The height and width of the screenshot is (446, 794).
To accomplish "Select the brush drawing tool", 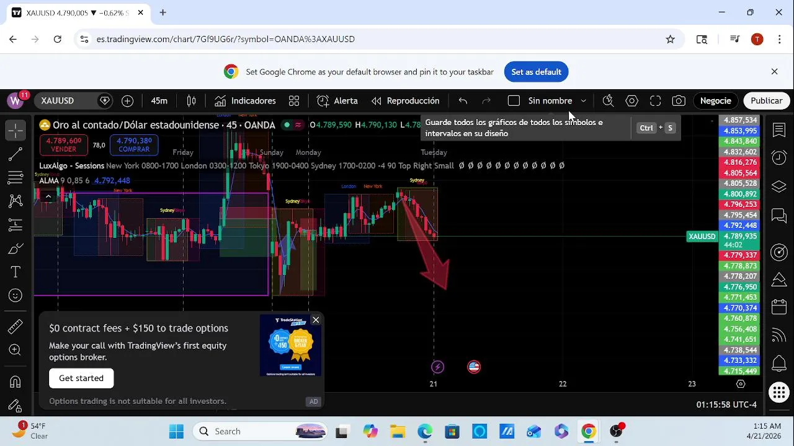I will pyautogui.click(x=16, y=248).
